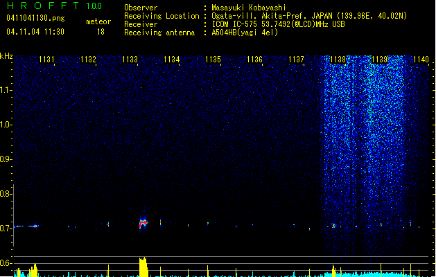Image resolution: width=436 pixels, height=277 pixels.
Task: Click the 1137 time axis marker
Action: click(297, 60)
